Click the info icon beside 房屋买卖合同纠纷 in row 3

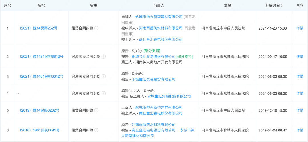(104, 76)
